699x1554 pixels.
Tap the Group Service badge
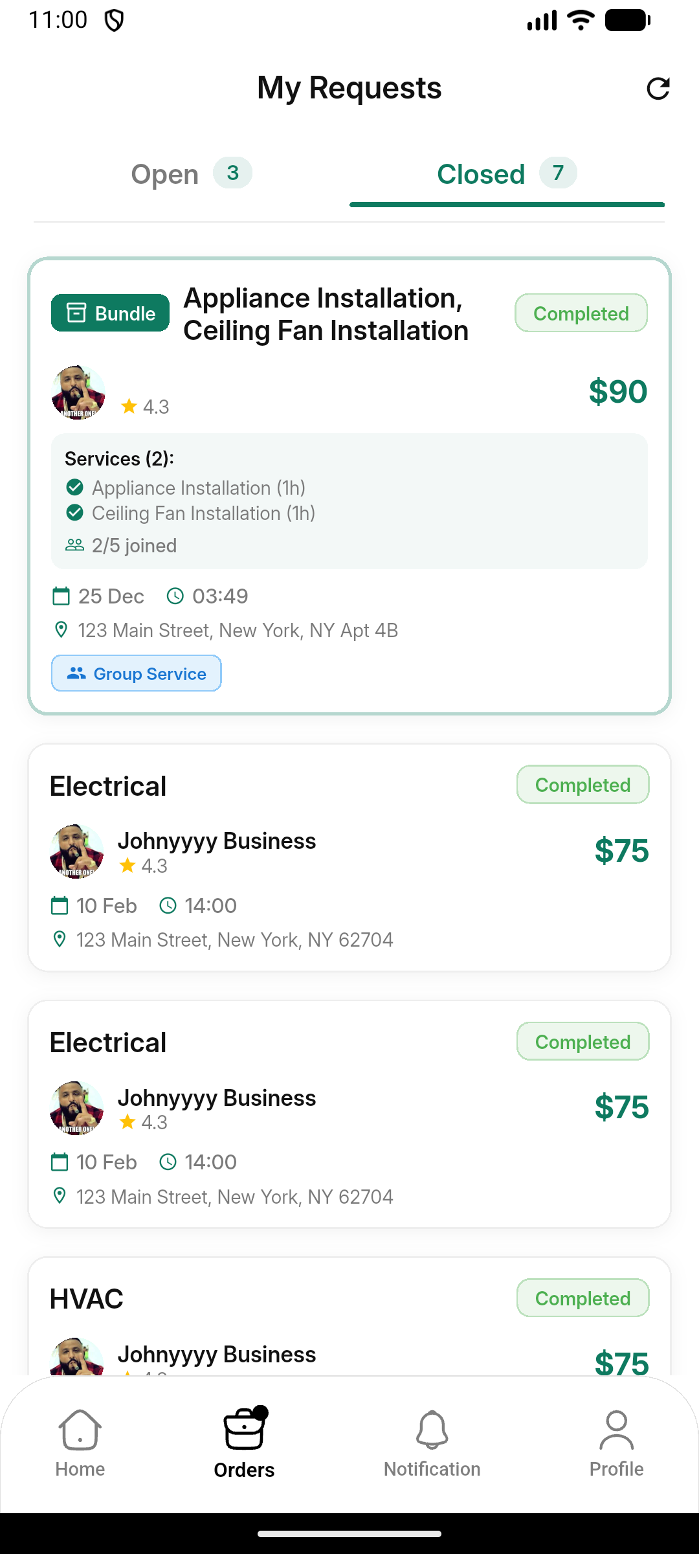(137, 673)
